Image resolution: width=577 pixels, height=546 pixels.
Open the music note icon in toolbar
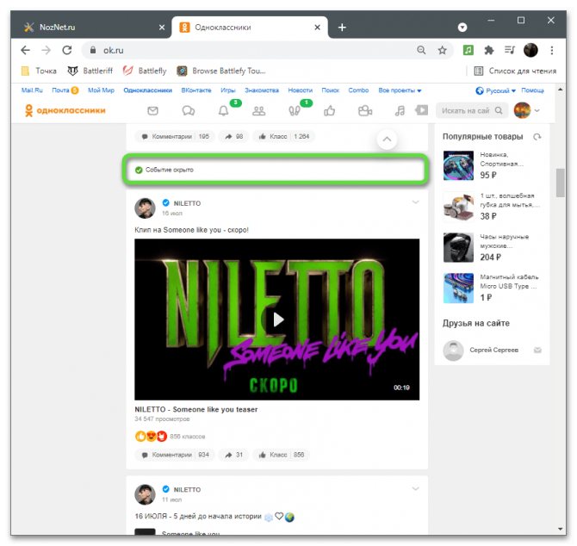pos(400,111)
